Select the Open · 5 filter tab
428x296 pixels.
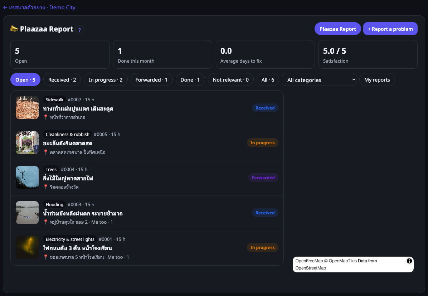pos(25,80)
